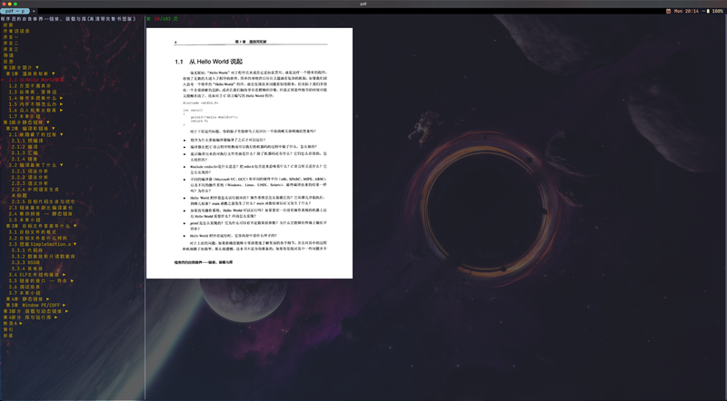727x401 pixels.
Task: Expand the 3.5 链接的接口 arrow
Action: [x=72, y=280]
